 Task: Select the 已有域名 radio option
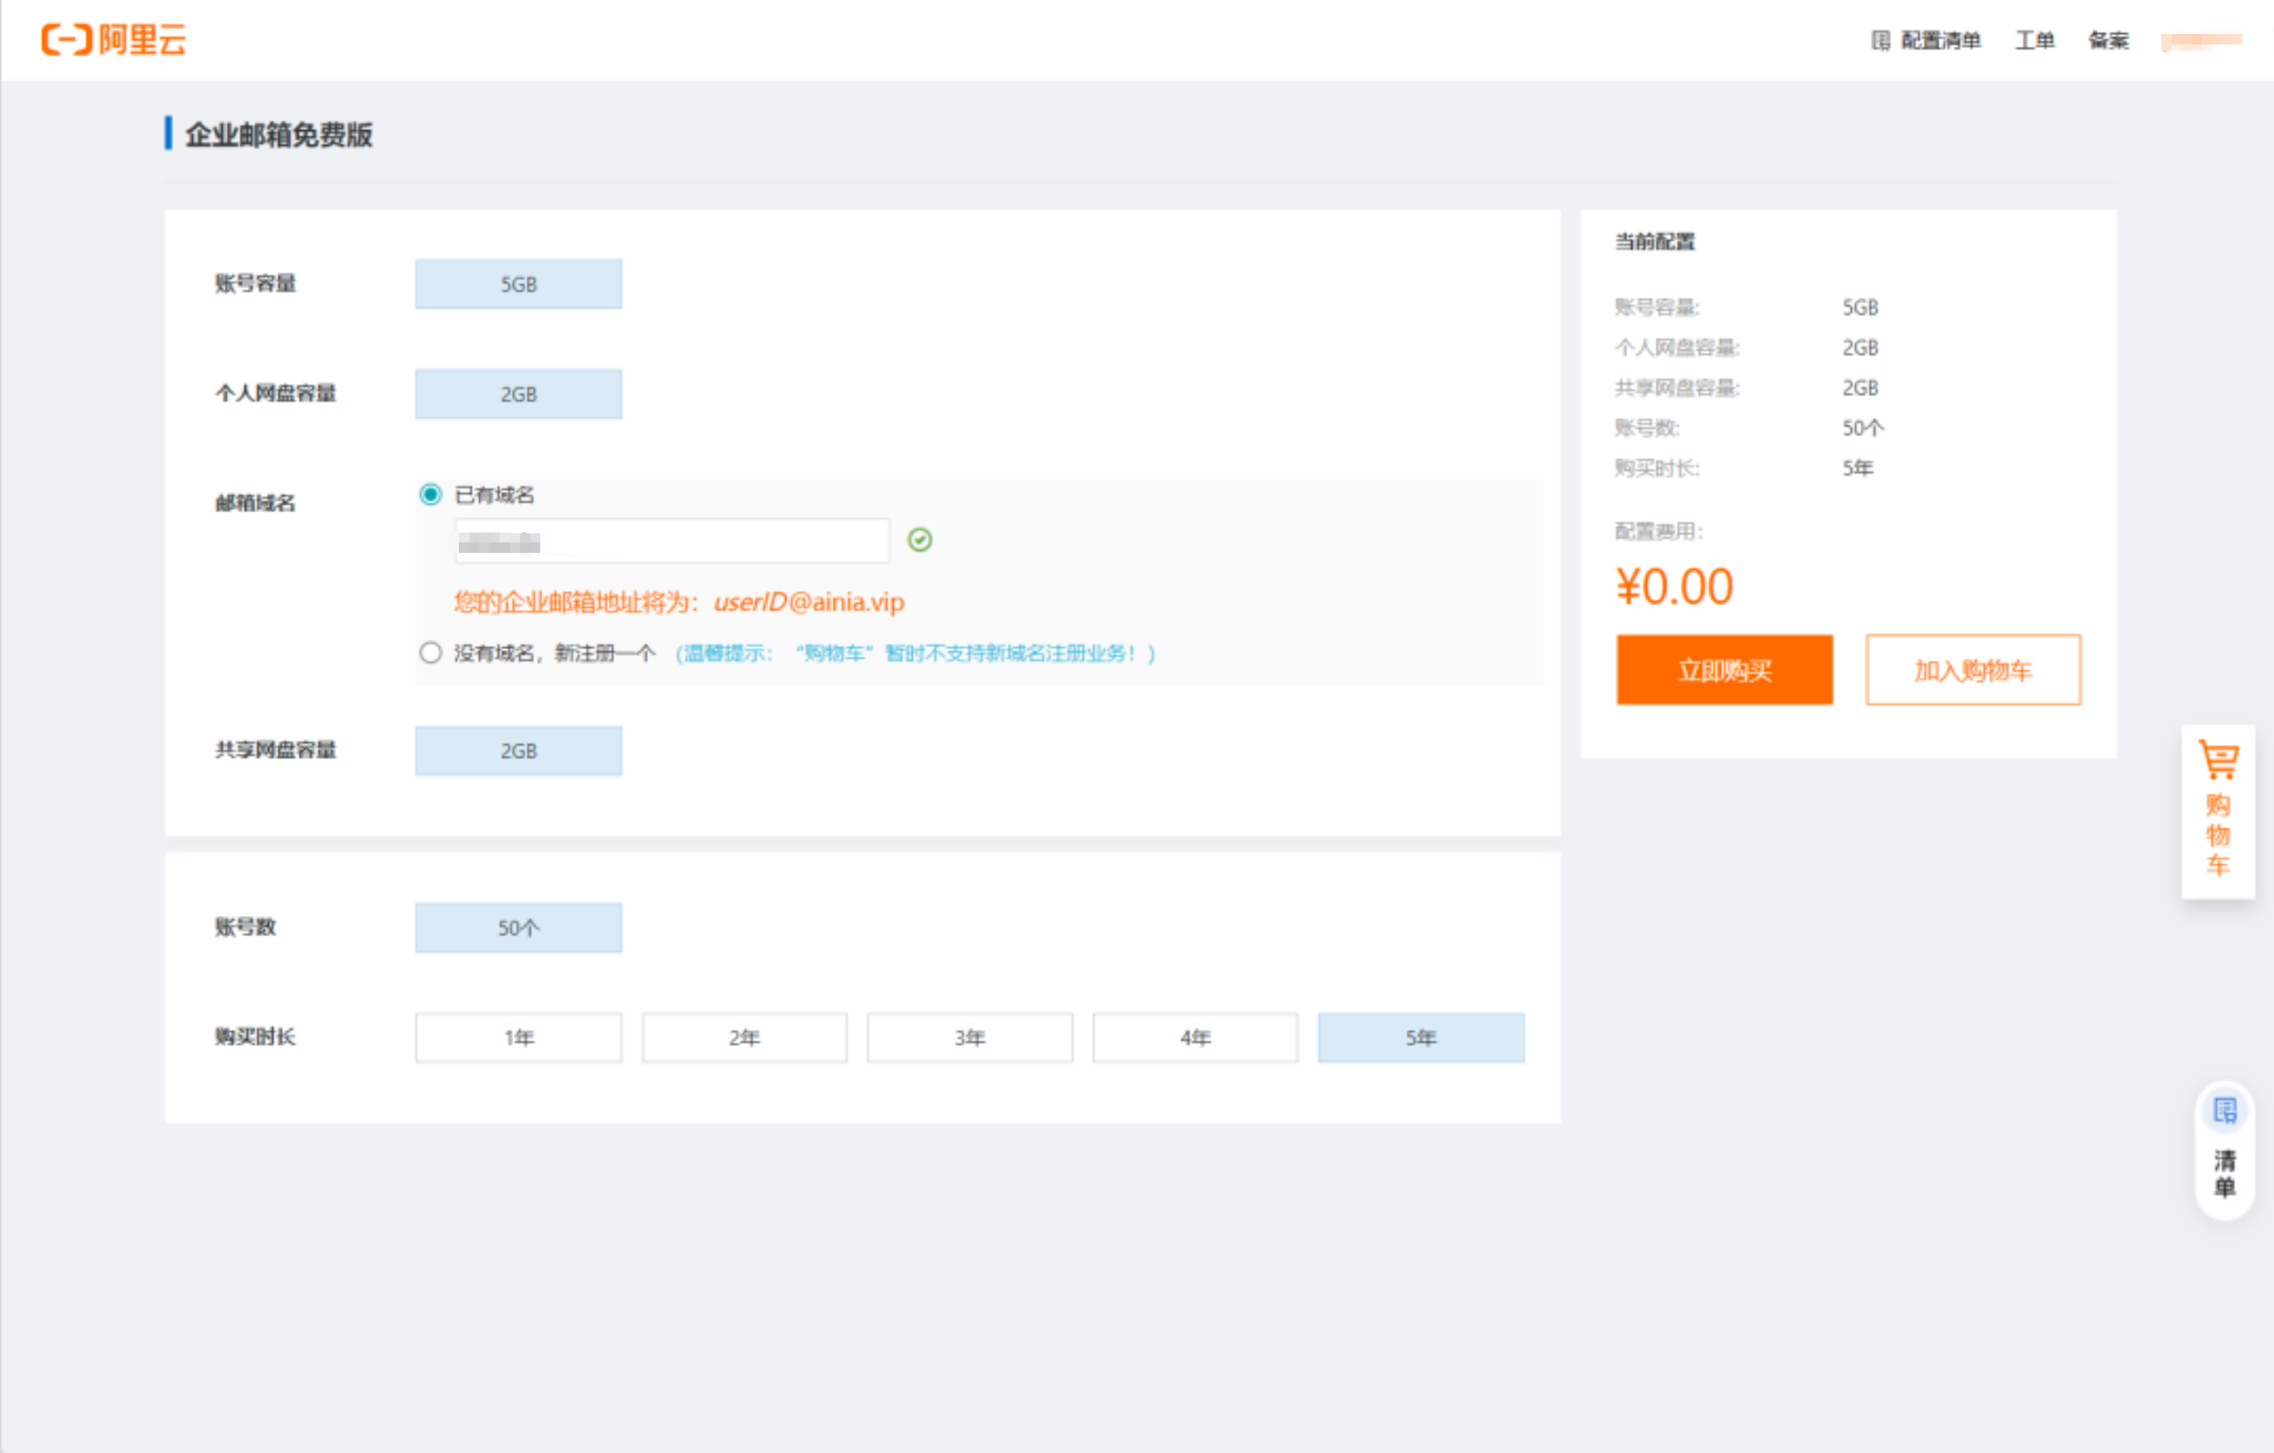point(431,494)
